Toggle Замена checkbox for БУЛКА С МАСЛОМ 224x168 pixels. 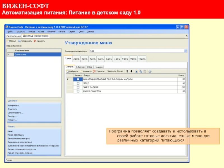coord(78,91)
